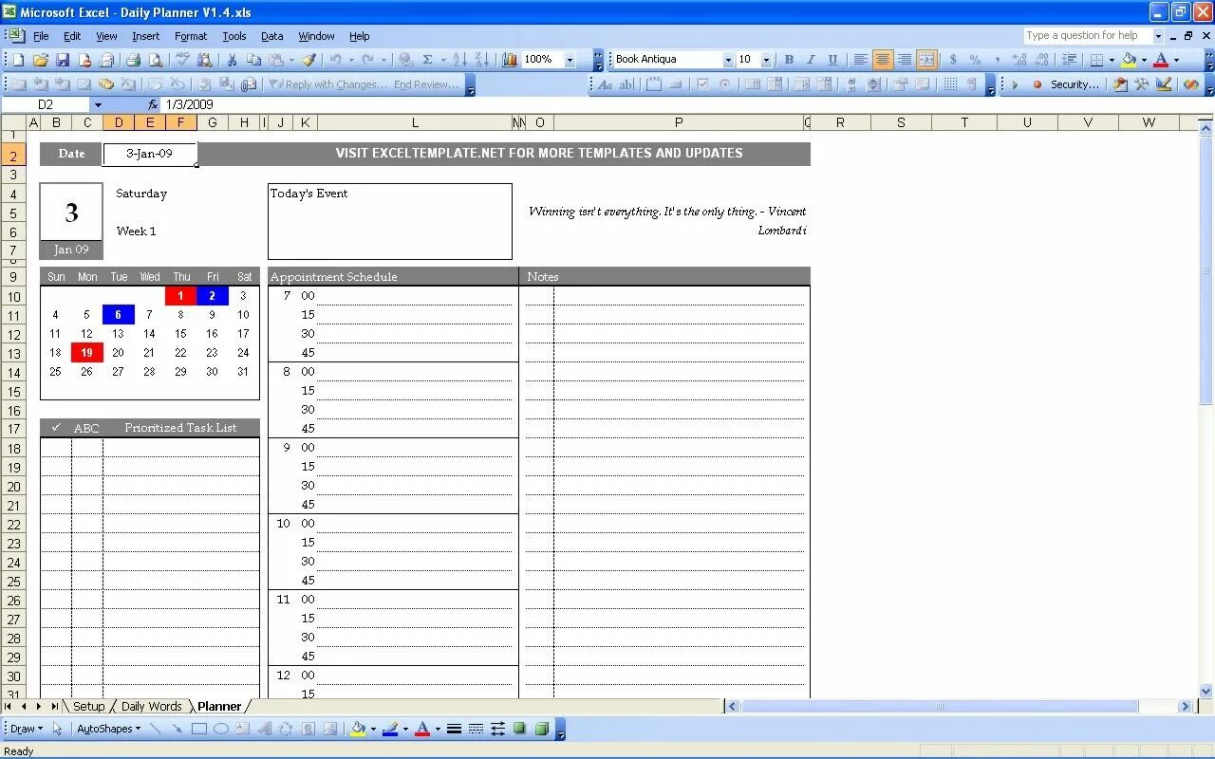Select the Line drawing tool
1215x759 pixels.
point(156,729)
